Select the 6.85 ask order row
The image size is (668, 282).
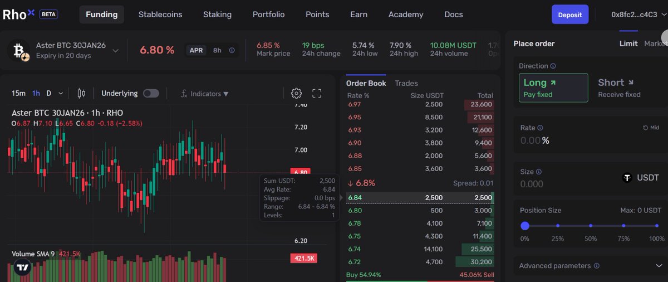(420, 168)
